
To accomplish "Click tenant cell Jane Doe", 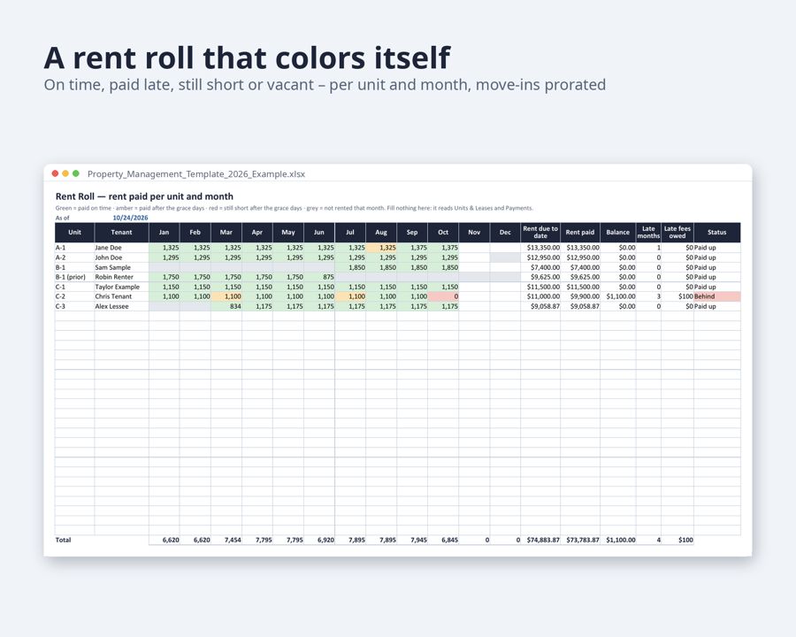I will [x=121, y=248].
